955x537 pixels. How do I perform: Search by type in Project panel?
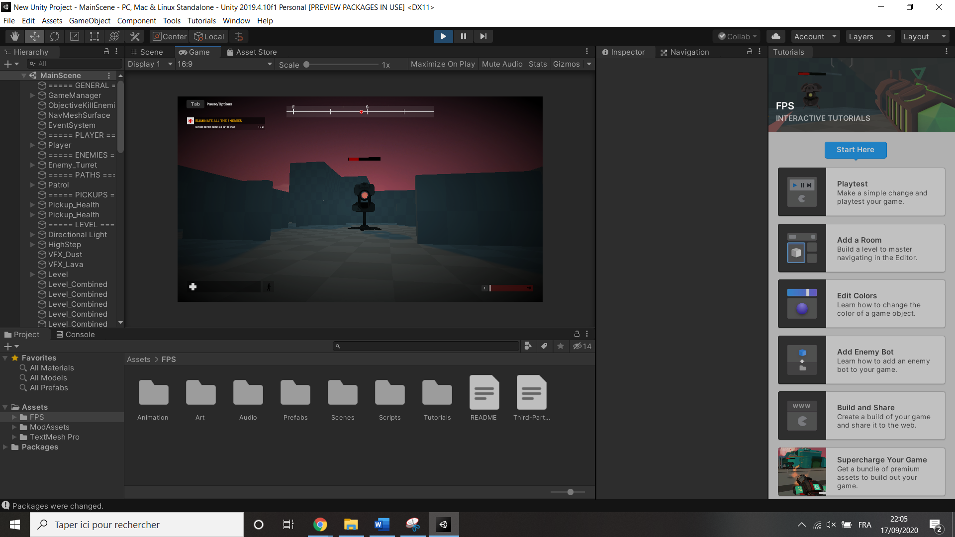[x=528, y=346]
